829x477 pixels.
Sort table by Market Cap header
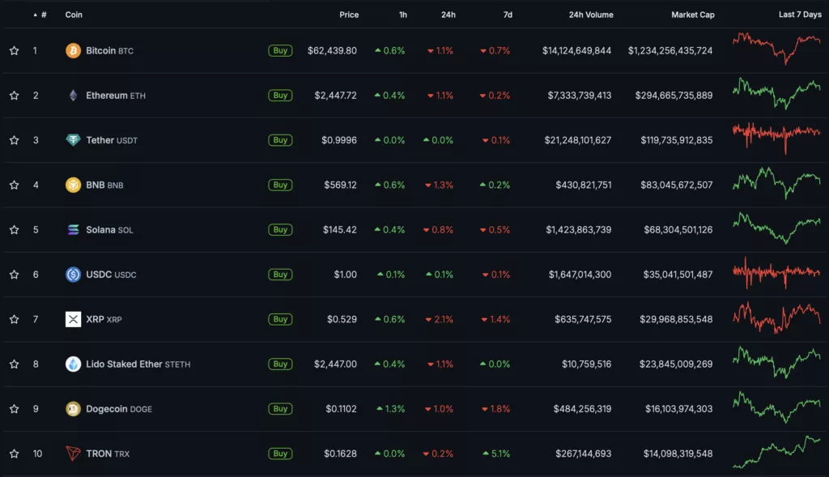692,15
